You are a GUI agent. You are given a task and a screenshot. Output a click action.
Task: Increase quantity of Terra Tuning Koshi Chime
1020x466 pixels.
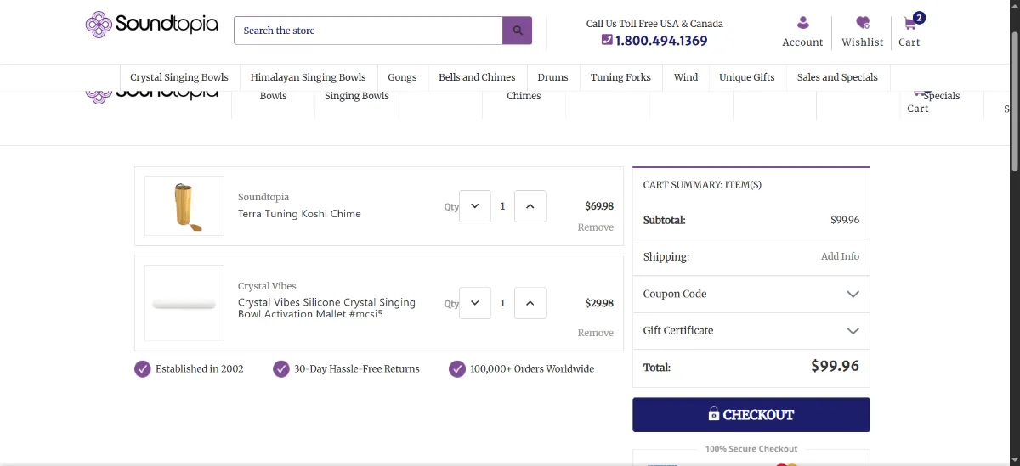(x=530, y=206)
